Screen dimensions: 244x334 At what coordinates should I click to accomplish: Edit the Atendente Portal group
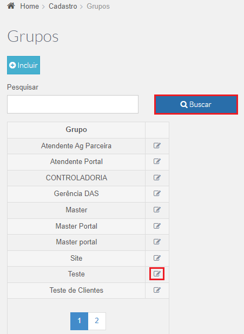click(157, 161)
